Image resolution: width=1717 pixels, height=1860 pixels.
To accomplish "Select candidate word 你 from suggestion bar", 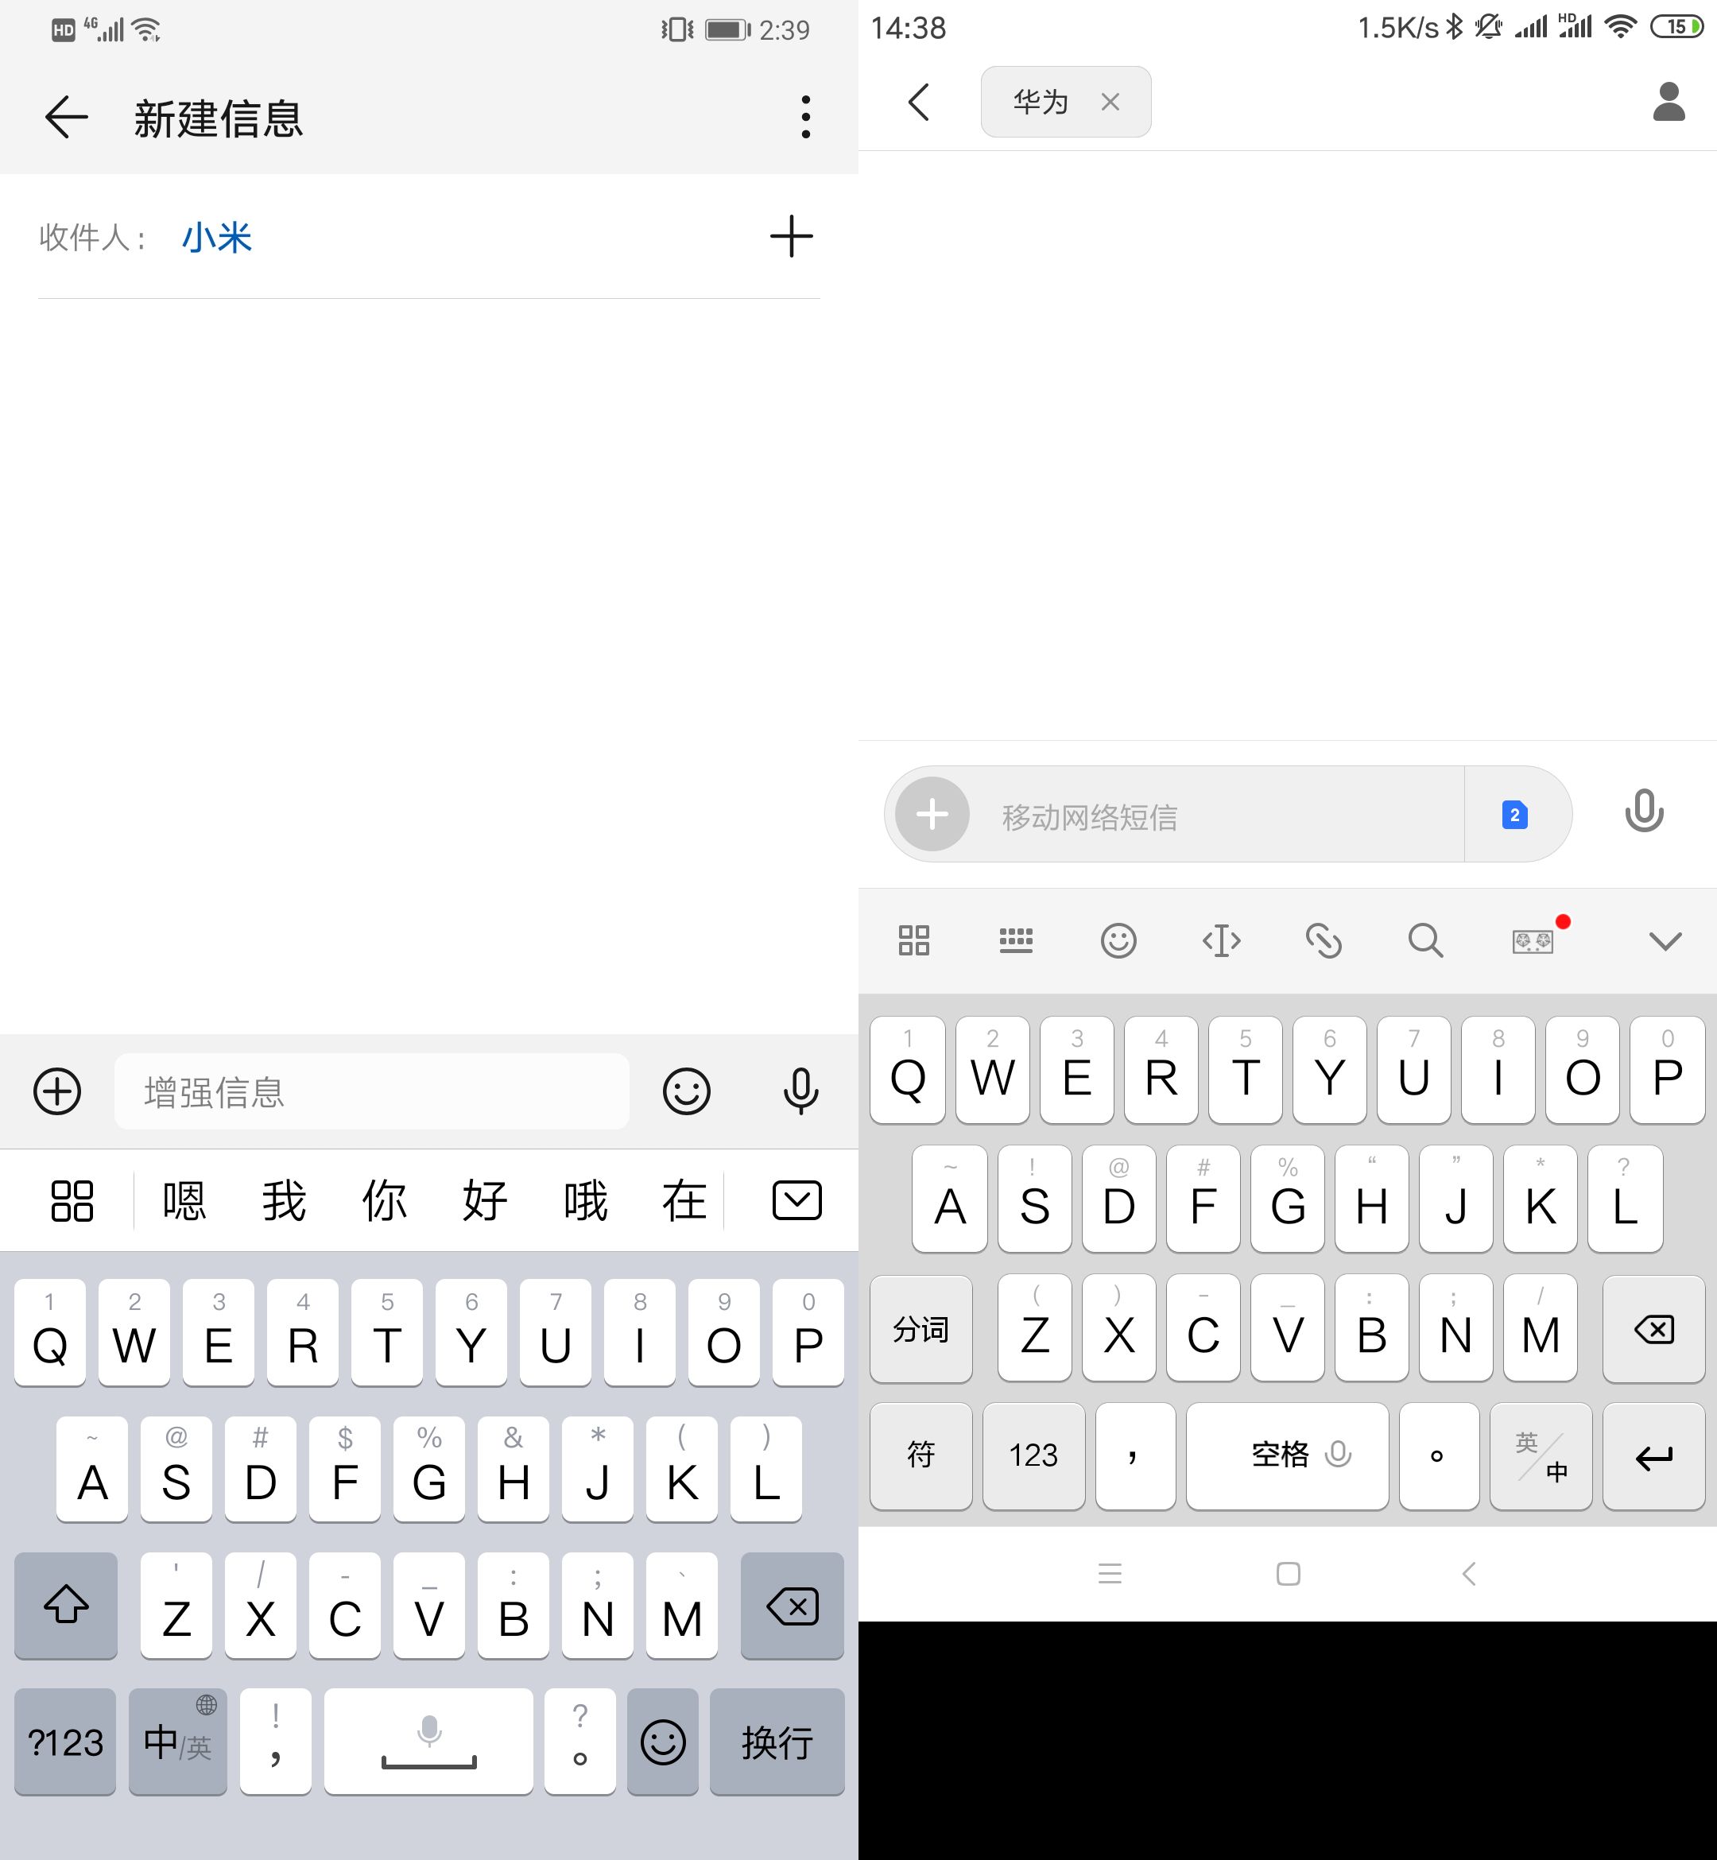I will 384,1199.
